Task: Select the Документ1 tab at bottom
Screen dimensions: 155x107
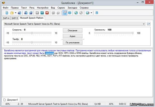Action: [11, 100]
